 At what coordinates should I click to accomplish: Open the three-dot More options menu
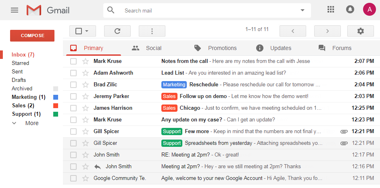[x=152, y=31]
